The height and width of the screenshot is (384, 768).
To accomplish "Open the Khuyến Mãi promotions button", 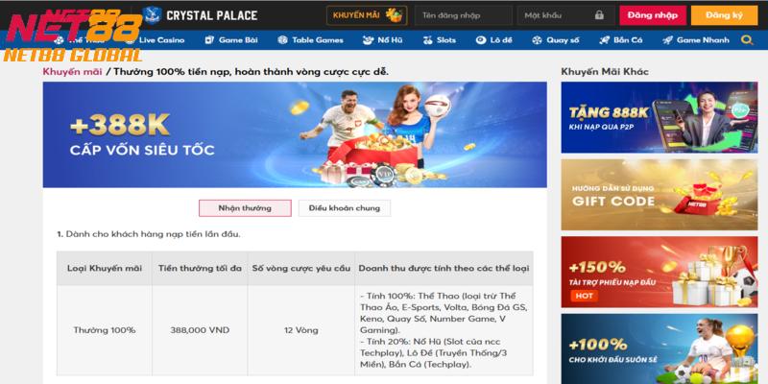I will coord(367,15).
